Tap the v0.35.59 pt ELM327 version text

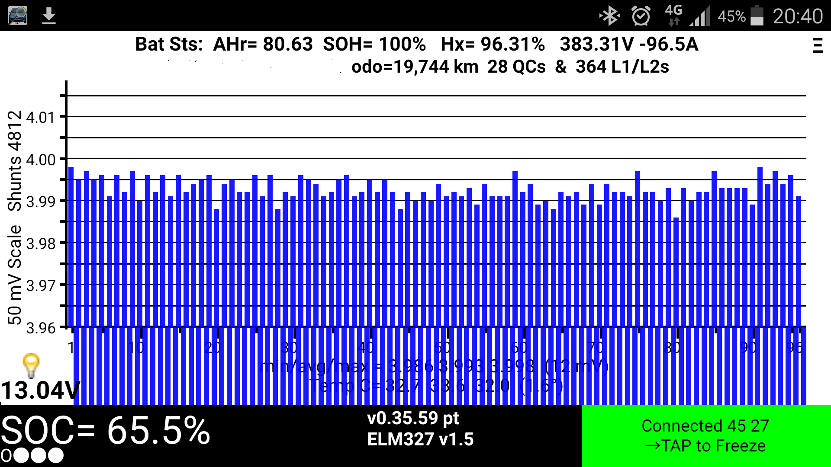[420, 429]
